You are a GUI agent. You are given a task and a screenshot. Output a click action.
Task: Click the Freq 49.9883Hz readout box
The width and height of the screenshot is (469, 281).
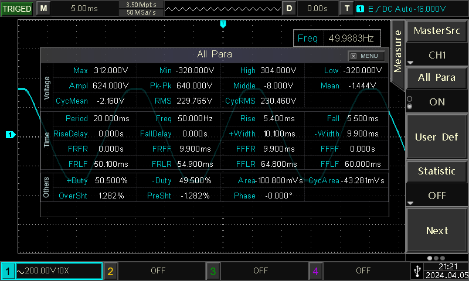pos(337,38)
